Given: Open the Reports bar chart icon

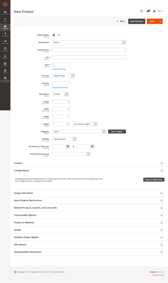Looking at the screenshot, I should (5, 57).
